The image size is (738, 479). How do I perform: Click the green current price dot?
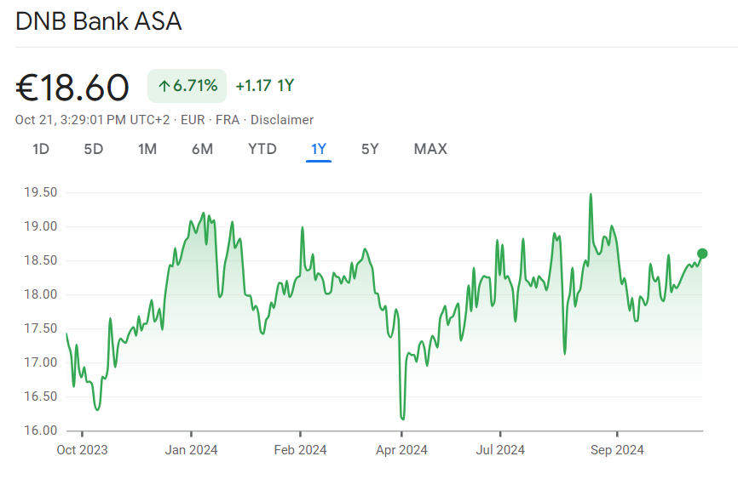click(702, 254)
